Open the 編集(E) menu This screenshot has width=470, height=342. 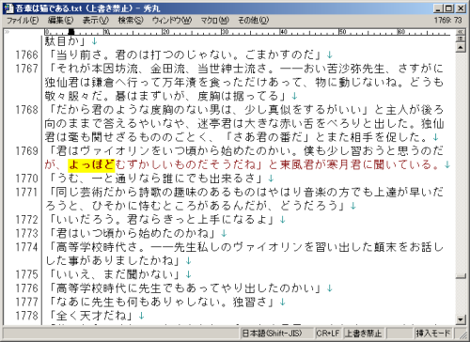(x=60, y=21)
